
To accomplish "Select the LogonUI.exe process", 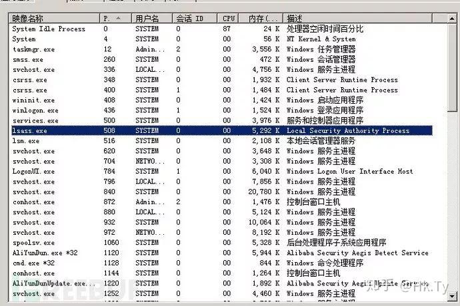I will (x=222, y=172).
